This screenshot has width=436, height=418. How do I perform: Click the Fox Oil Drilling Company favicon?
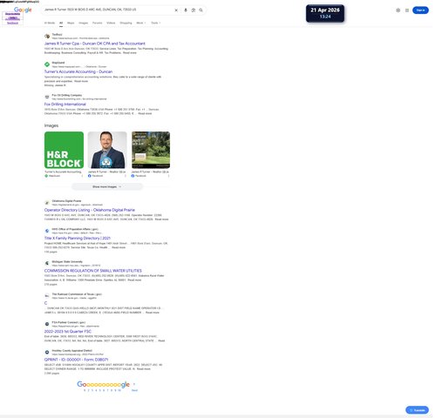point(47,97)
